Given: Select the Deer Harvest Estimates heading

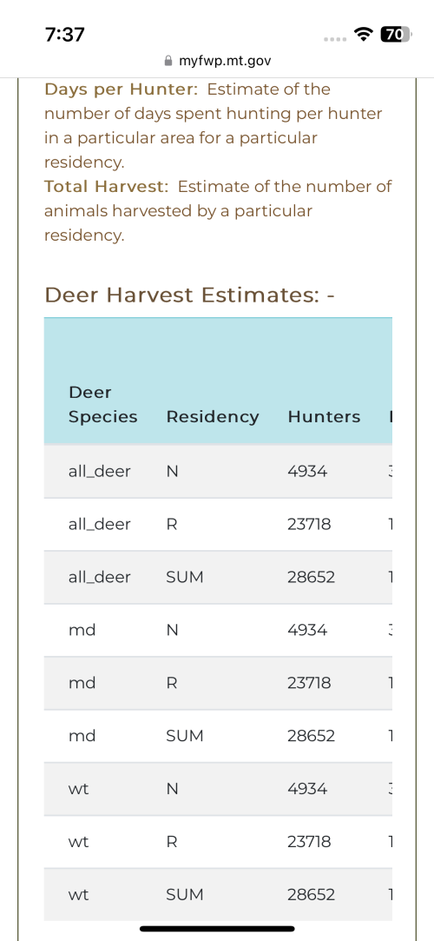Looking at the screenshot, I should coord(189,295).
